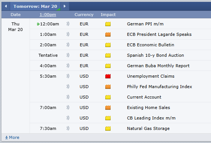Expand the Current Account event details
211x143 pixels.
click(x=144, y=97)
